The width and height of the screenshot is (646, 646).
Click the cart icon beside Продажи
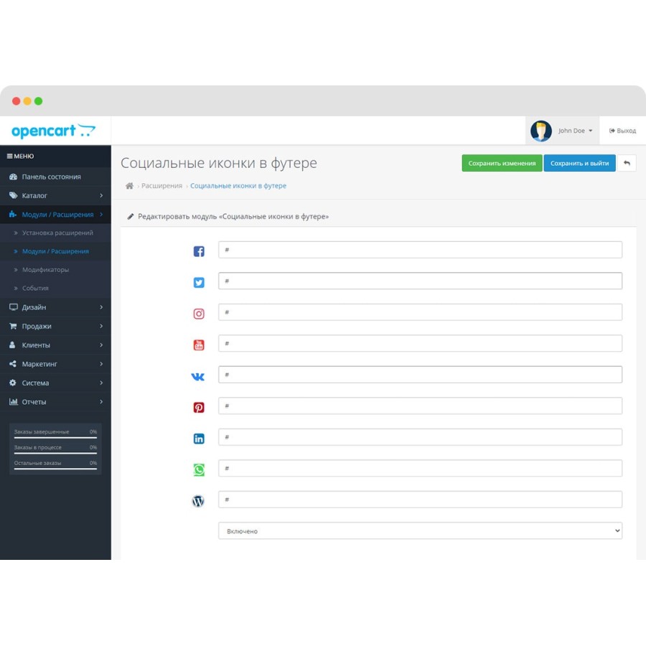click(13, 326)
